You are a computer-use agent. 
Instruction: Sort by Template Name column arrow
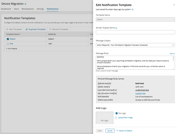click(20, 34)
